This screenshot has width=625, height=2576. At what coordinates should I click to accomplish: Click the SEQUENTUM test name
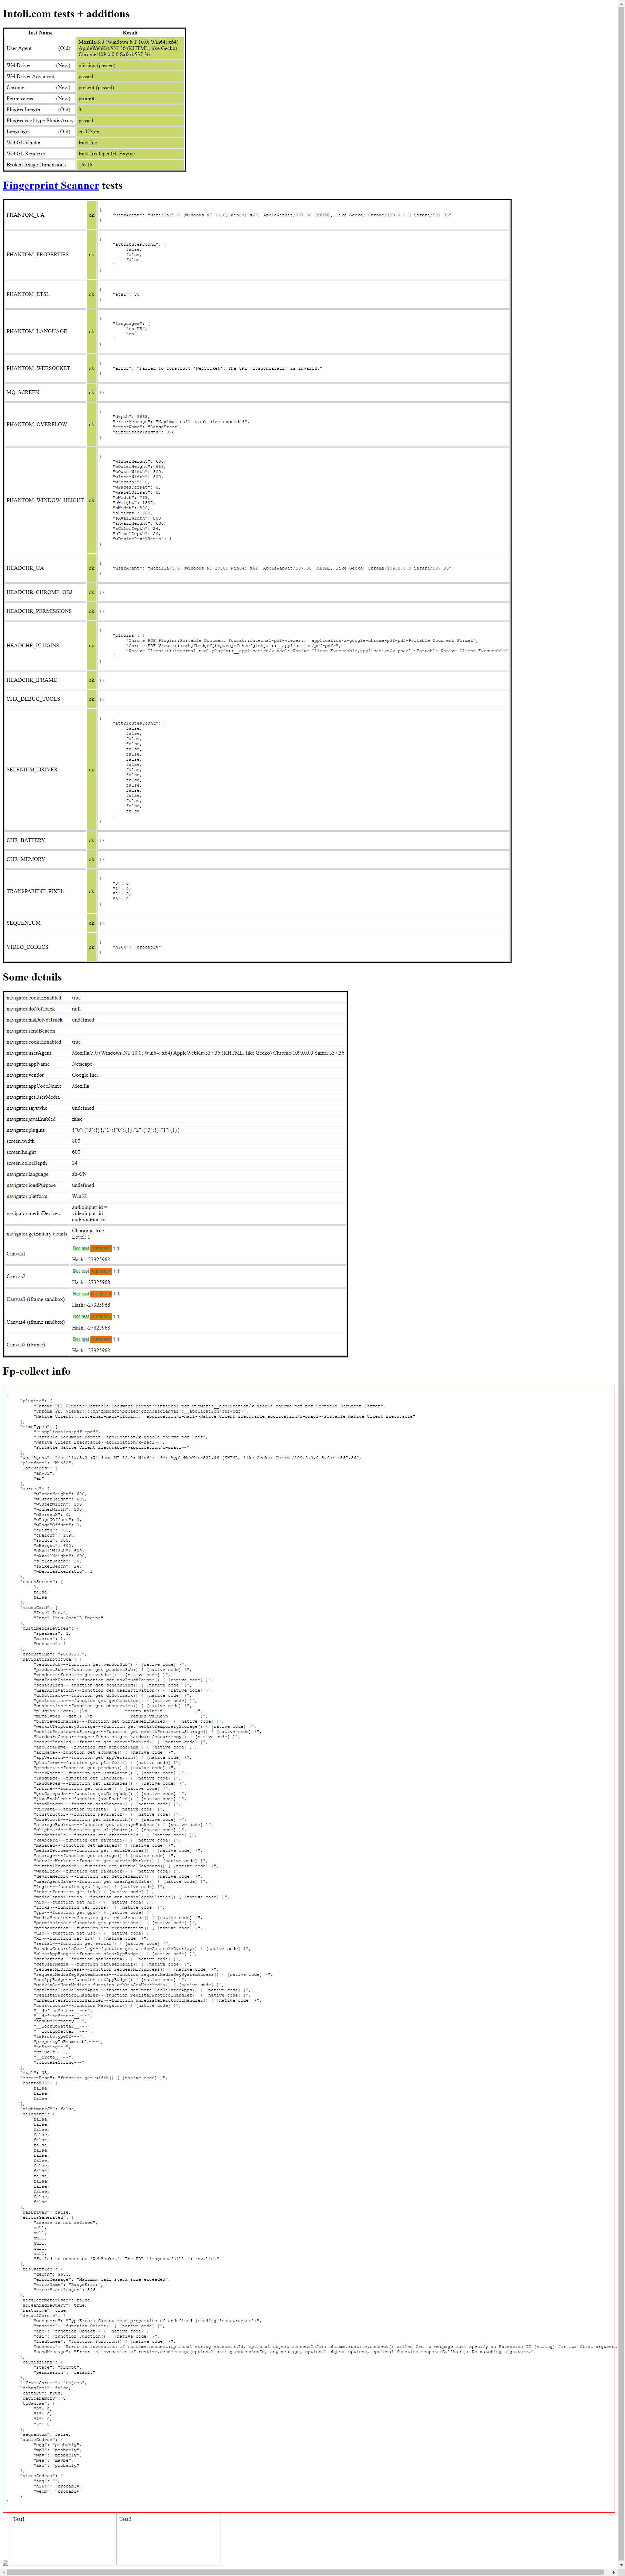(x=23, y=923)
